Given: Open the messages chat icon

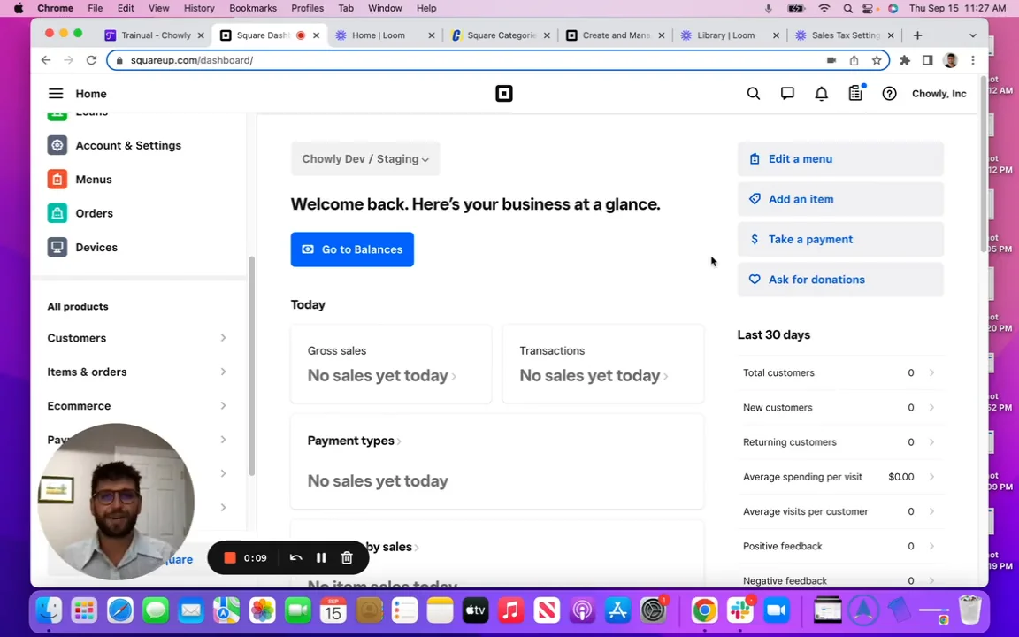Looking at the screenshot, I should coord(787,94).
